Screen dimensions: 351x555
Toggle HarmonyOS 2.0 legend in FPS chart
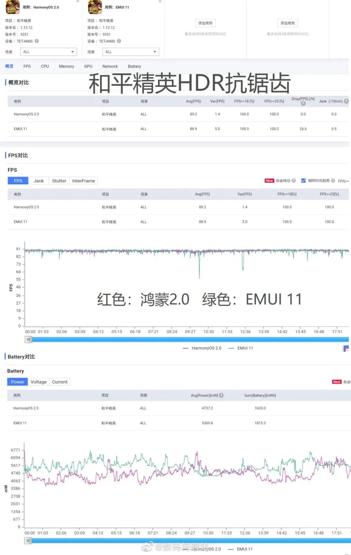click(202, 348)
